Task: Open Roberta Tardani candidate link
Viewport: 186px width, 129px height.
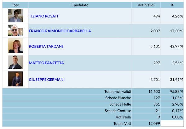Action: (x=46, y=46)
